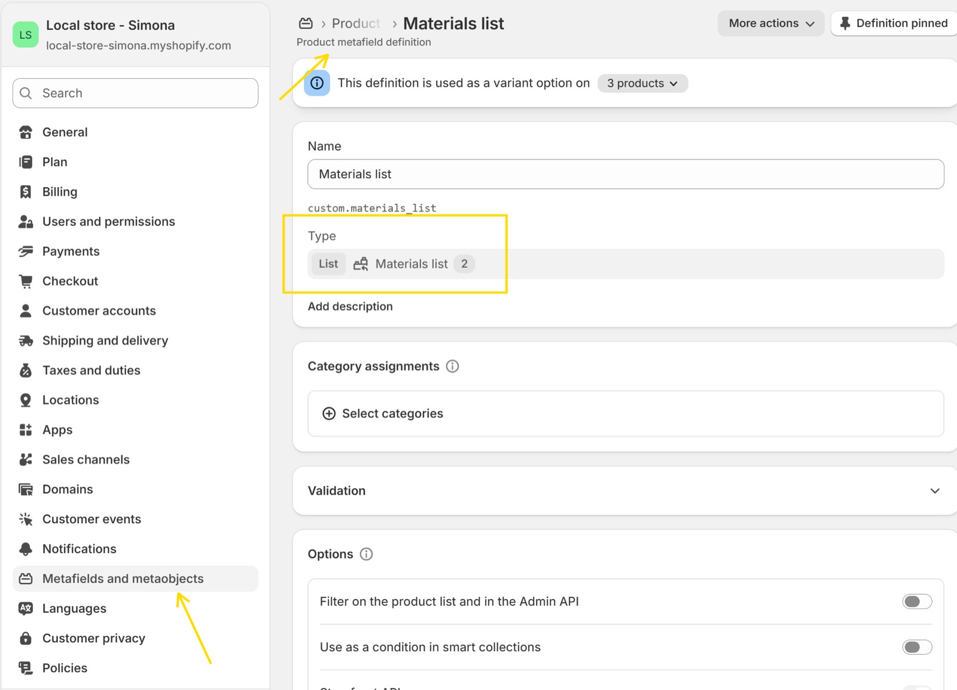Screen dimensions: 957x690
Task: Click the LS store avatar
Action: pos(26,35)
